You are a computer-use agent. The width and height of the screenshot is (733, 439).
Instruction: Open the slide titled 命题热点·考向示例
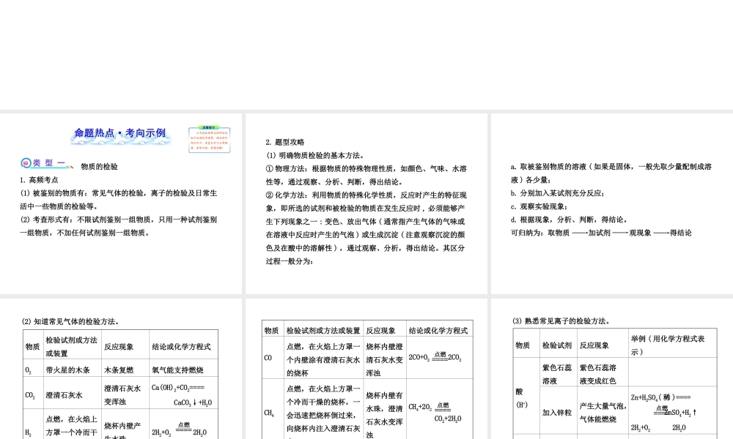coord(121,203)
